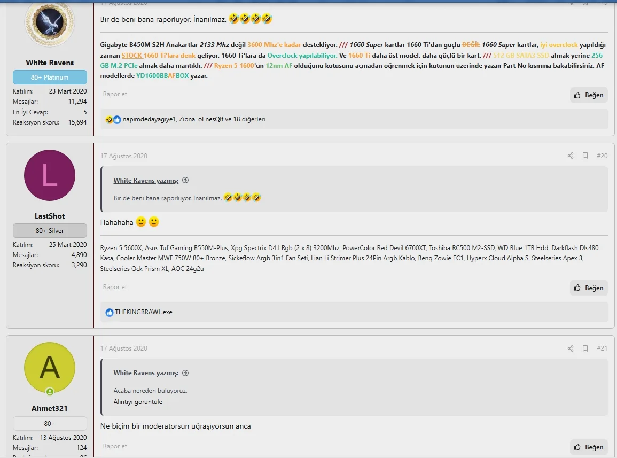The image size is (617, 458).
Task: Open LastShot's avatar
Action: 50,175
